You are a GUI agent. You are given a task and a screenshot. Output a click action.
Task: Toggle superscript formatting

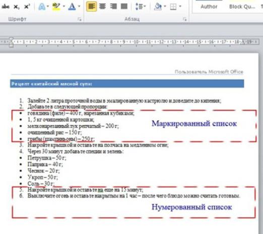27,7
